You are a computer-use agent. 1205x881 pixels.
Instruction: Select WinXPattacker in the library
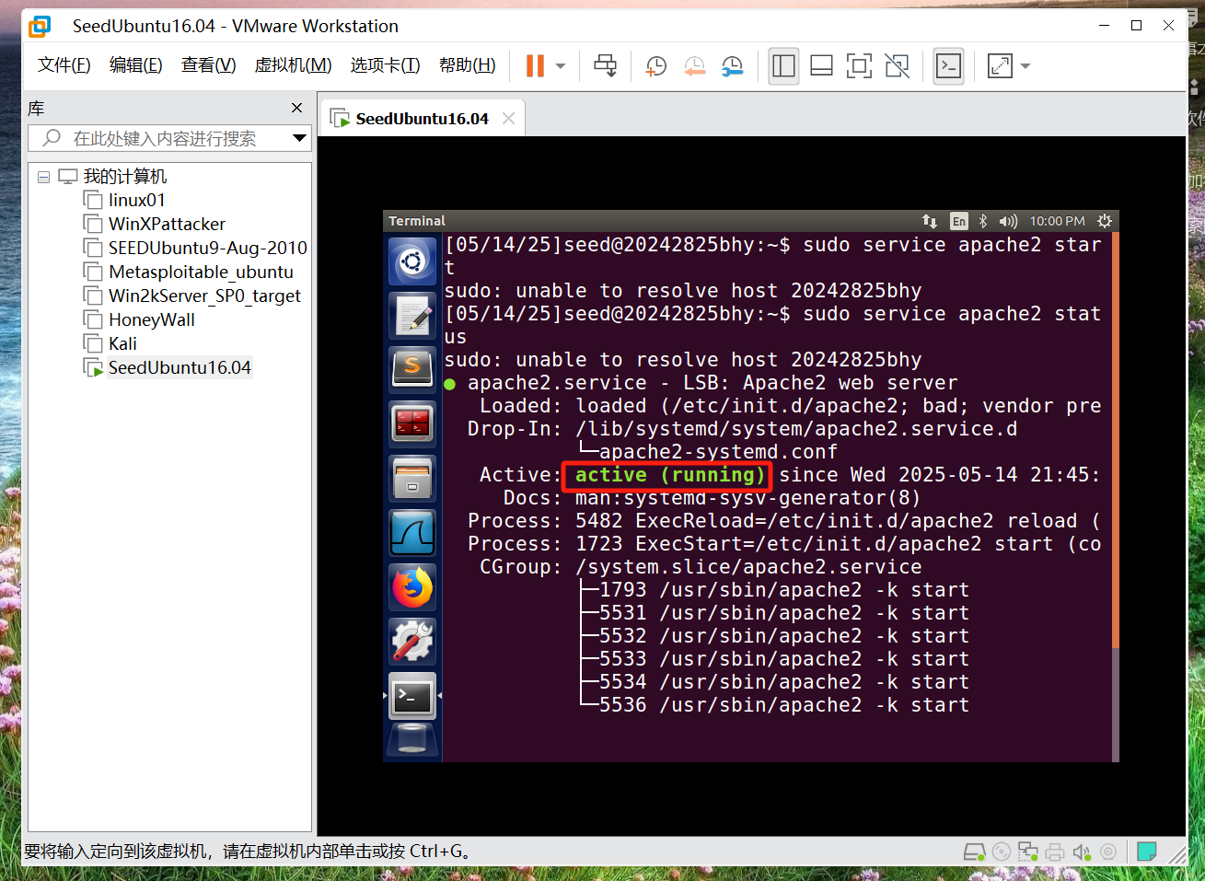coord(167,224)
